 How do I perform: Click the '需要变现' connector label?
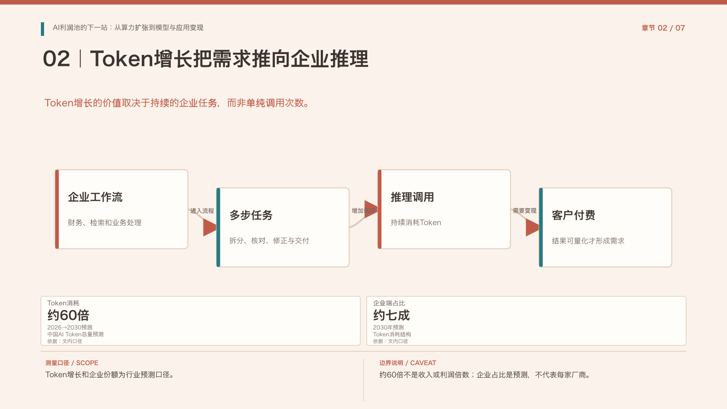tap(524, 211)
